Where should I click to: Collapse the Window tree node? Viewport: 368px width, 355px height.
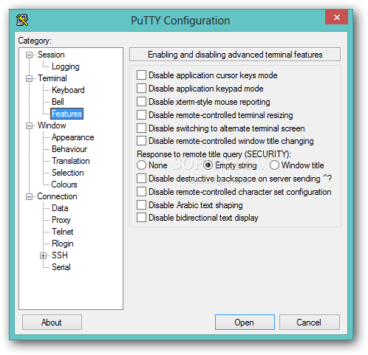(x=29, y=125)
